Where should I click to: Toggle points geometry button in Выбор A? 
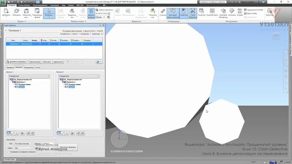click(x=17, y=133)
